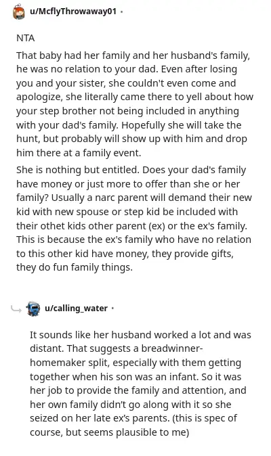Click the line starting 'apologize, she literally came'

click(135, 97)
